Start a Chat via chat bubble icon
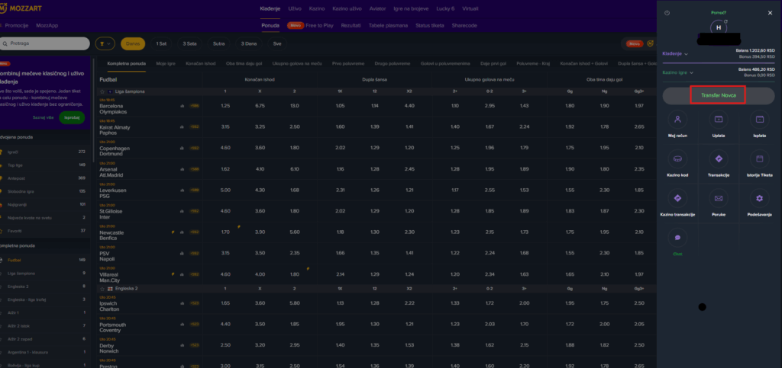 coord(677,238)
